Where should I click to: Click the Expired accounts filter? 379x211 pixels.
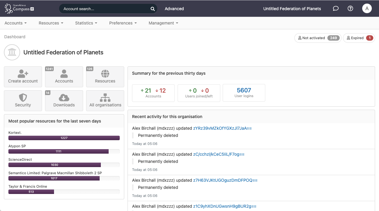point(359,38)
